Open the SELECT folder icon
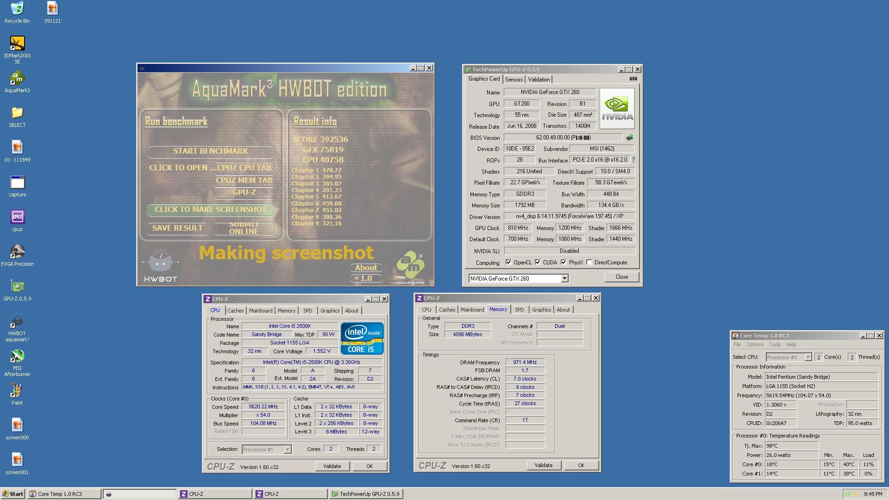Image resolution: width=889 pixels, height=500 pixels. 17,117
